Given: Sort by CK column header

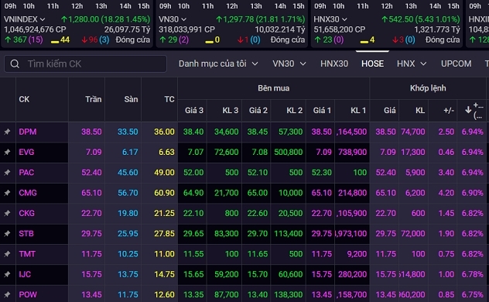Looking at the screenshot, I should 24,99.
